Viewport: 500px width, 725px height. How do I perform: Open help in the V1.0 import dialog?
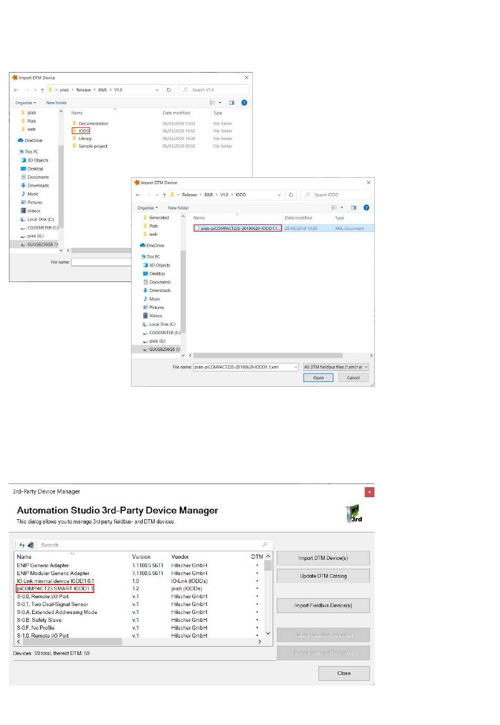click(x=244, y=103)
